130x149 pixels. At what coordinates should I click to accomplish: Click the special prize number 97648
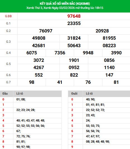[x=74, y=16]
